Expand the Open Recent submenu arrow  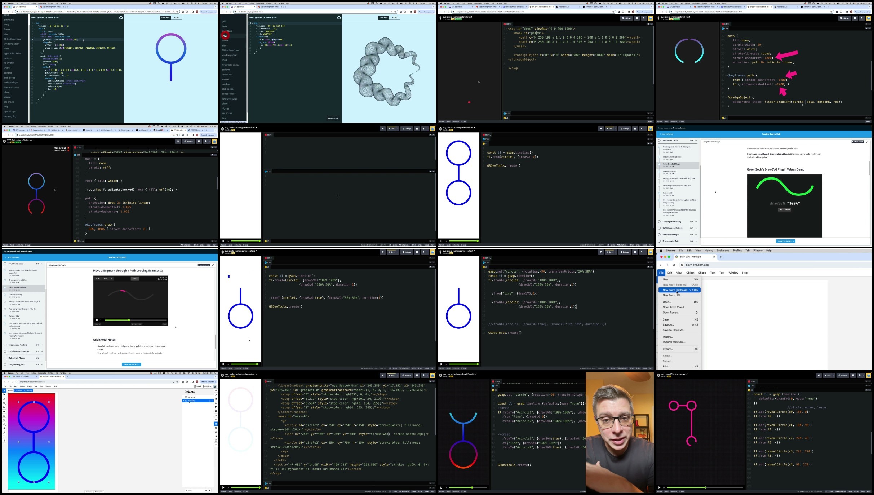(x=696, y=313)
